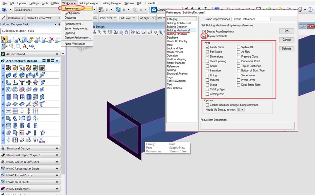Check Confirm discipline change during command
The image size is (315, 195).
[207, 105]
